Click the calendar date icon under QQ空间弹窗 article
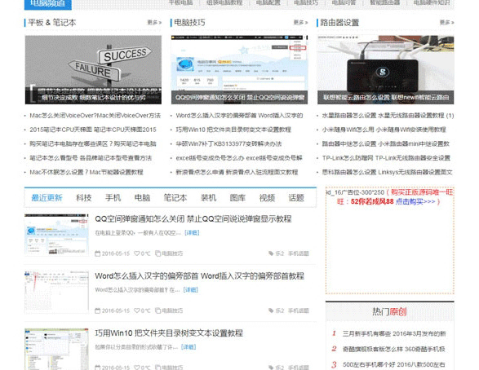Image resolution: width=479 pixels, height=370 pixels. click(97, 253)
